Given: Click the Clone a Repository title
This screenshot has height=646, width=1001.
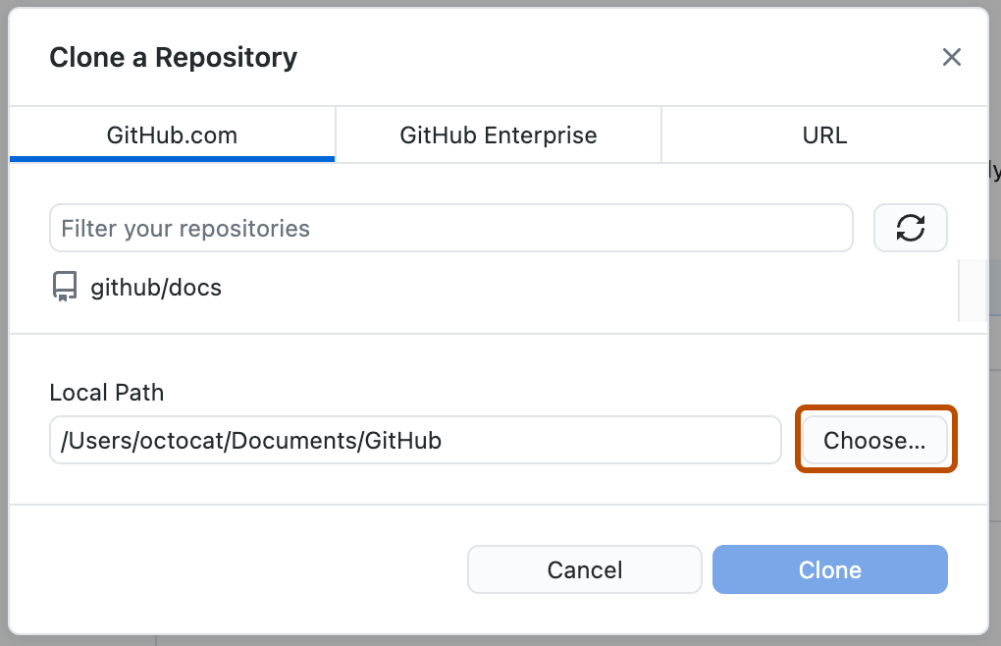Looking at the screenshot, I should pos(173,57).
